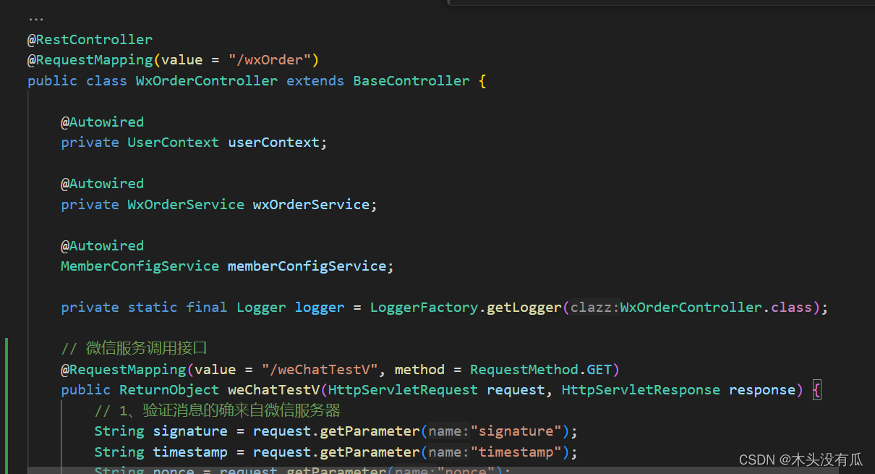Image resolution: width=875 pixels, height=474 pixels.
Task: Click the WxOrderService type name
Action: pos(186,204)
